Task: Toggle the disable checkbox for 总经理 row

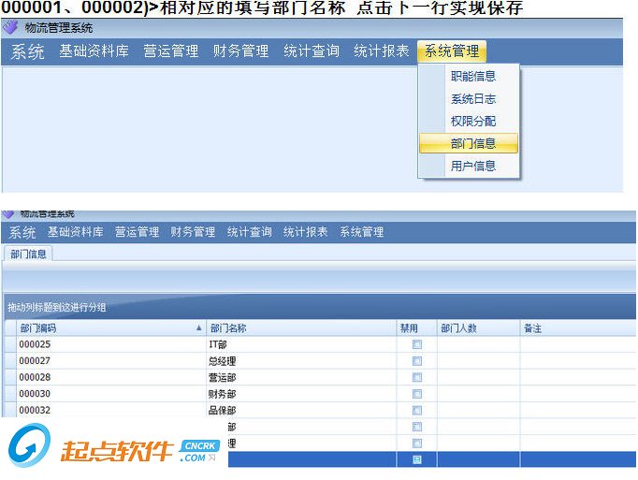Action: coord(416,361)
